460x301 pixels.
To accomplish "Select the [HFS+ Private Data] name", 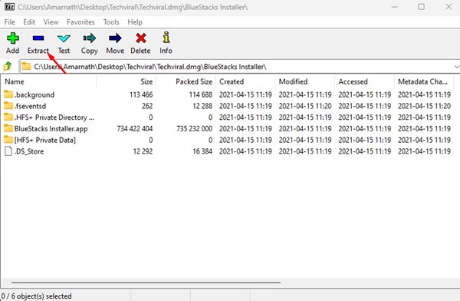I will [x=45, y=140].
